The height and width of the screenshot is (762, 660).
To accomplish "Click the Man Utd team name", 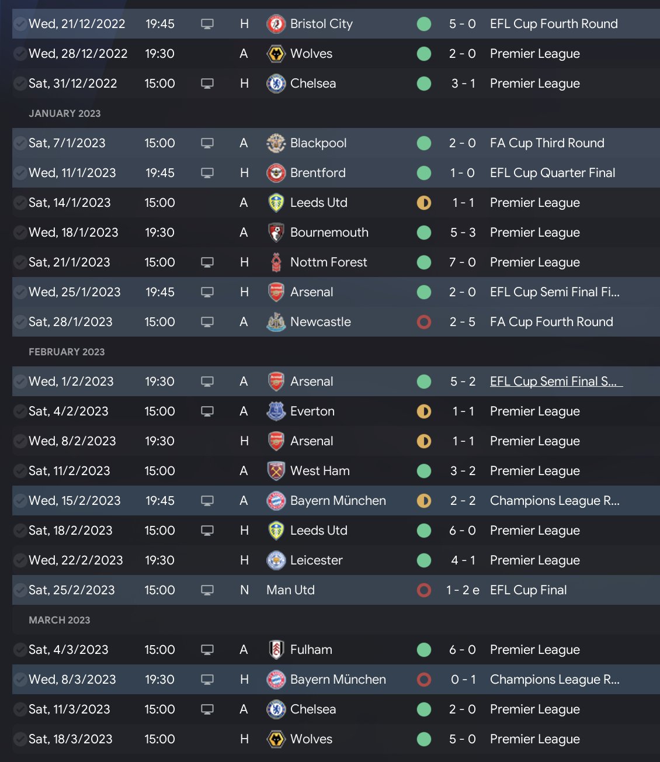I will coord(290,590).
